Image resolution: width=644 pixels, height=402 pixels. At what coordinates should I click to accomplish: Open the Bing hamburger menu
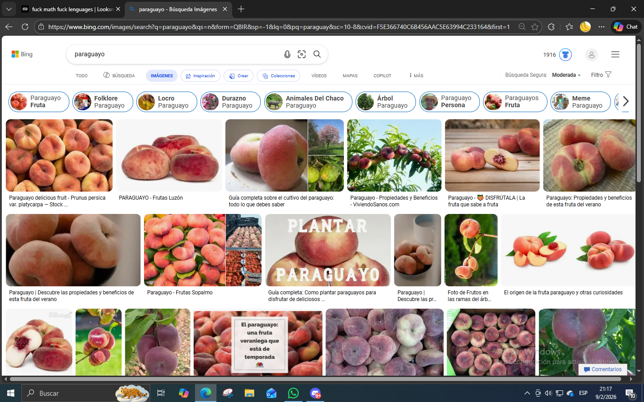[x=615, y=54]
